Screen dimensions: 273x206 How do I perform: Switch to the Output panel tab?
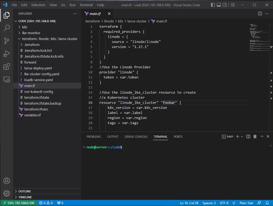(113, 137)
